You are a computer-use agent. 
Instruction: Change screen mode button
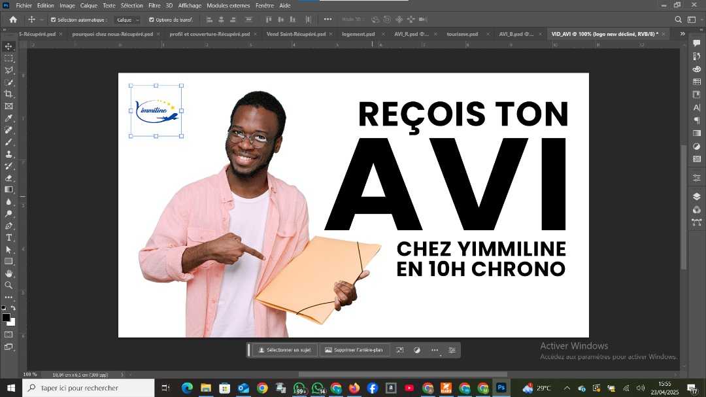click(x=8, y=347)
